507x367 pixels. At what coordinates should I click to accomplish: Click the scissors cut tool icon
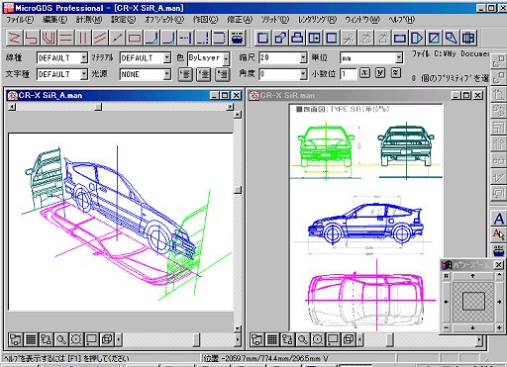(x=349, y=38)
